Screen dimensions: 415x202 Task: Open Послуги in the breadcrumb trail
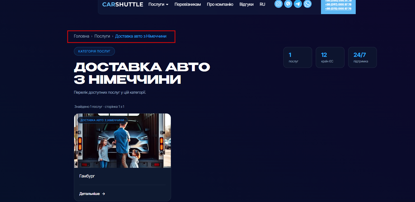tap(102, 36)
